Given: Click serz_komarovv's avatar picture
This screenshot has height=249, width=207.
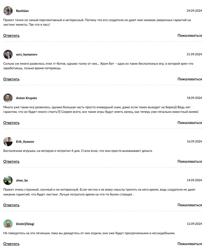Looking at the screenshot, I should [x=8, y=54].
